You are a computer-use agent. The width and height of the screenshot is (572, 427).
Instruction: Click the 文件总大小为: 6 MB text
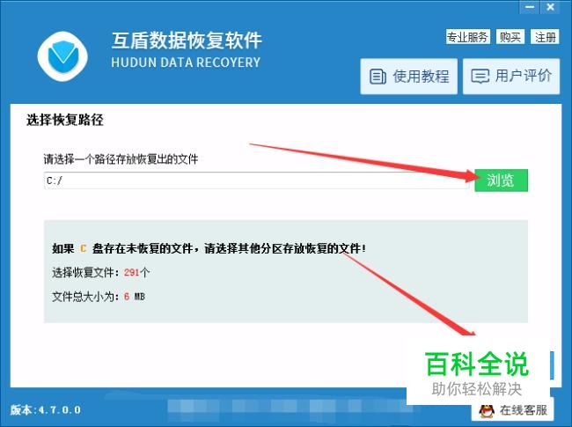[99, 297]
